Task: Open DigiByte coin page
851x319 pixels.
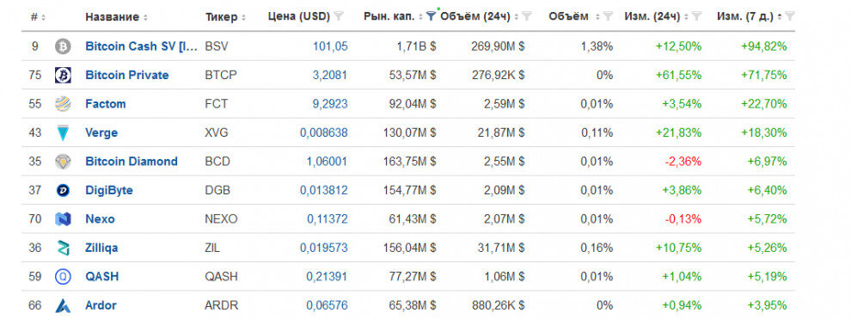Action: coord(109,190)
